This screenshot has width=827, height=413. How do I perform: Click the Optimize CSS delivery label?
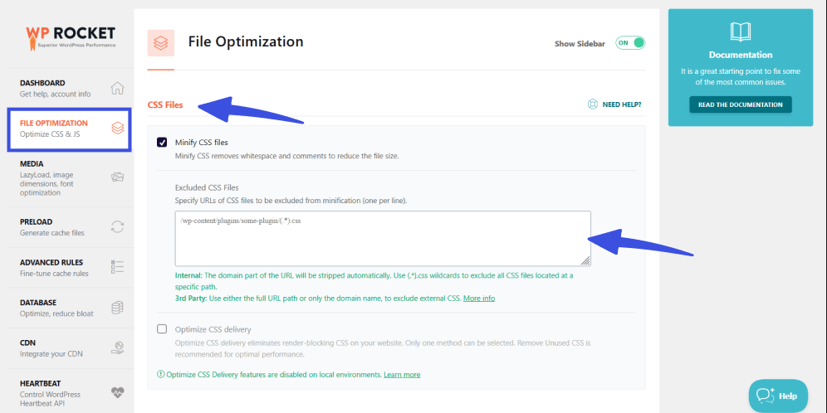click(x=213, y=329)
